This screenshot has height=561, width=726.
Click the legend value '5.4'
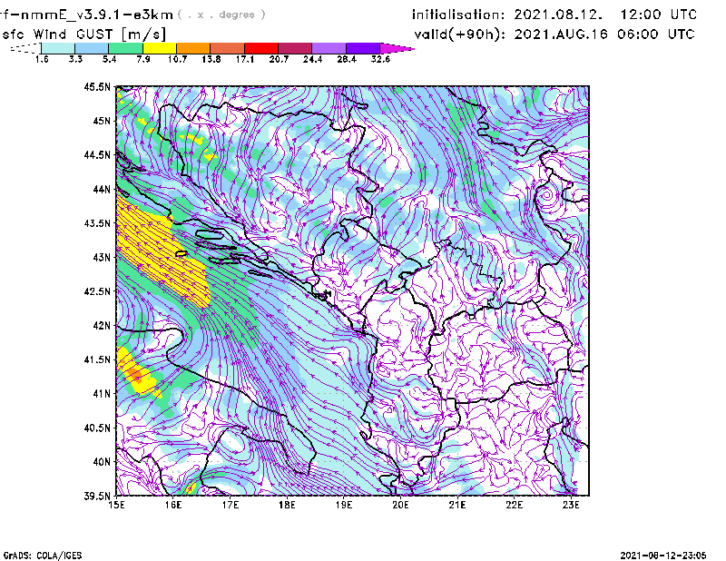109,59
